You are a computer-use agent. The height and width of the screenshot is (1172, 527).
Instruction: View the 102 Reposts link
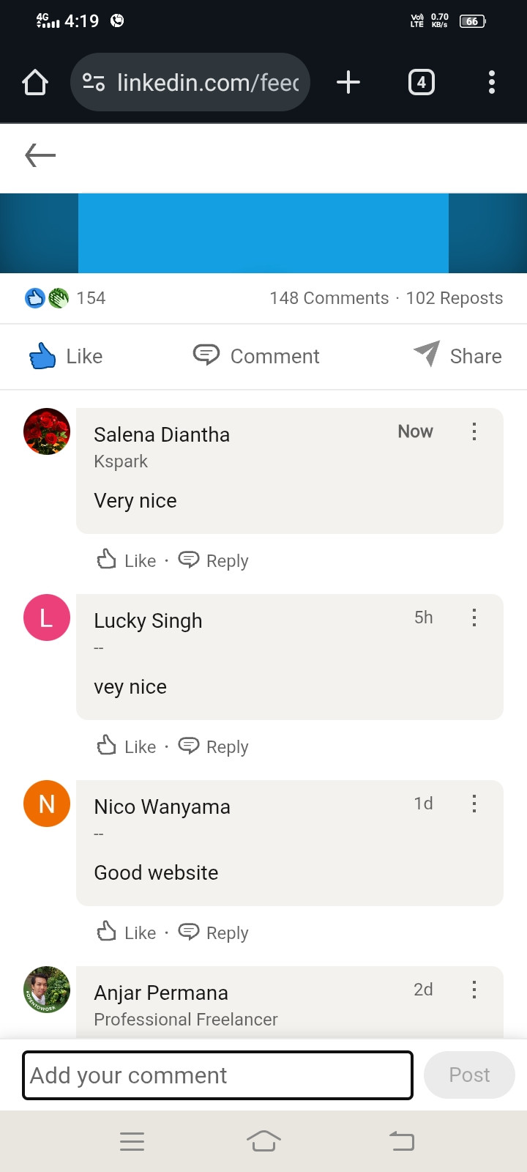pos(455,298)
